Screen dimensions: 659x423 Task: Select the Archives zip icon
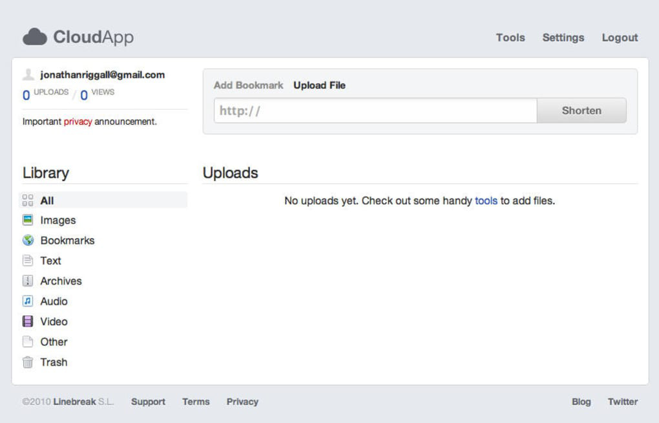[28, 281]
